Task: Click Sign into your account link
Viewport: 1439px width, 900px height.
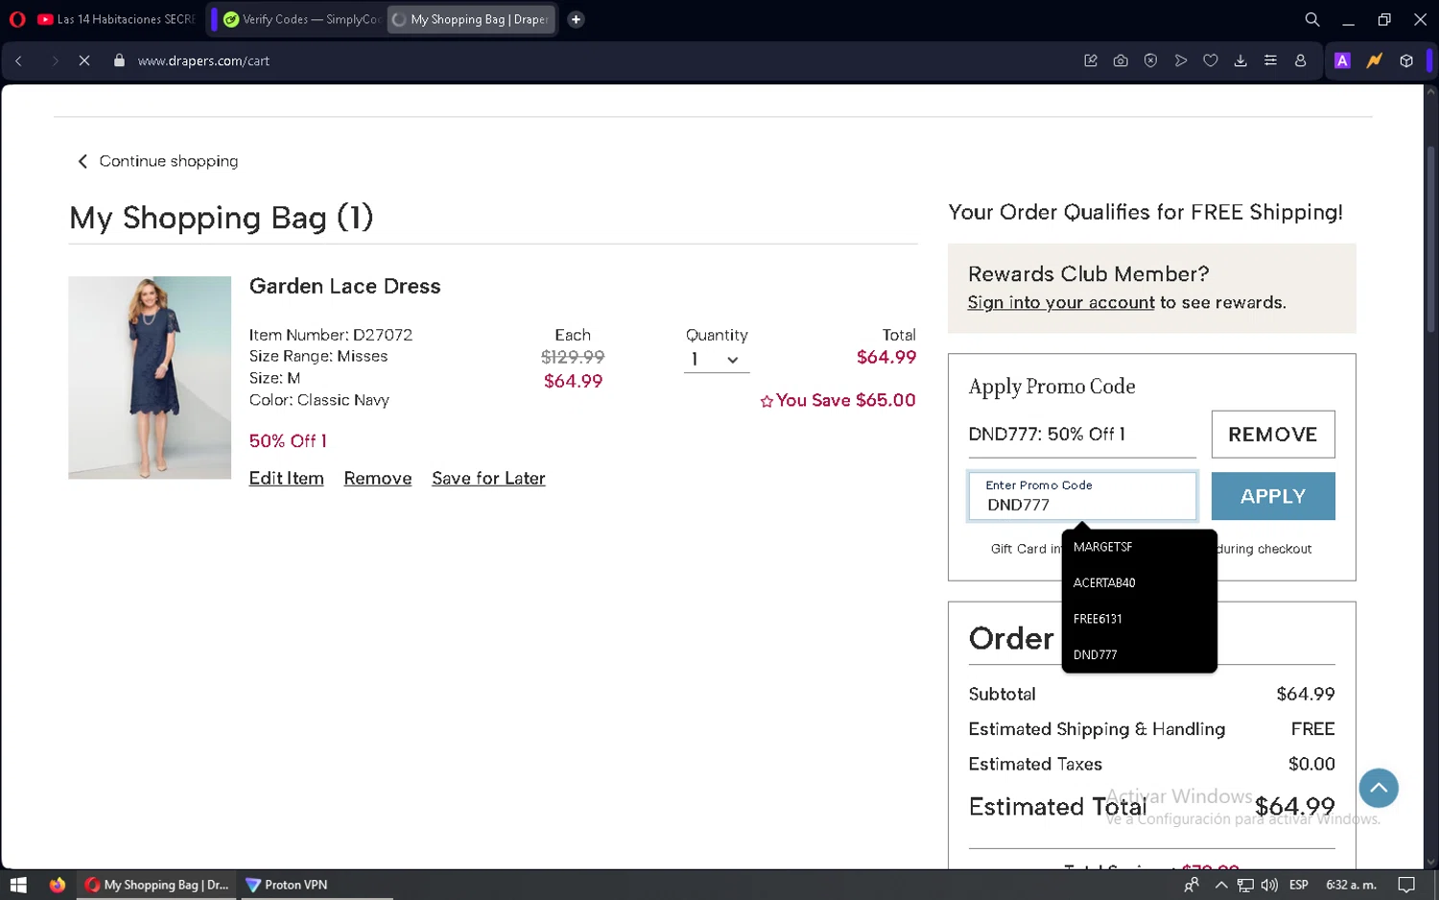Action: [1061, 302]
